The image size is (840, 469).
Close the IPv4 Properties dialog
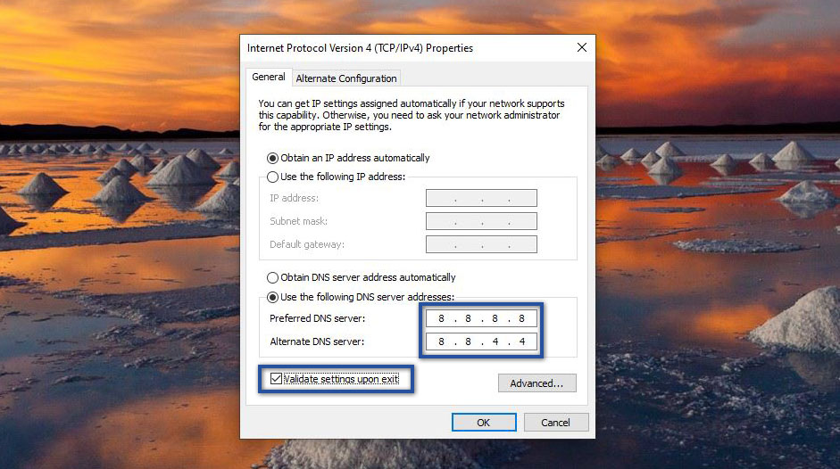[581, 48]
